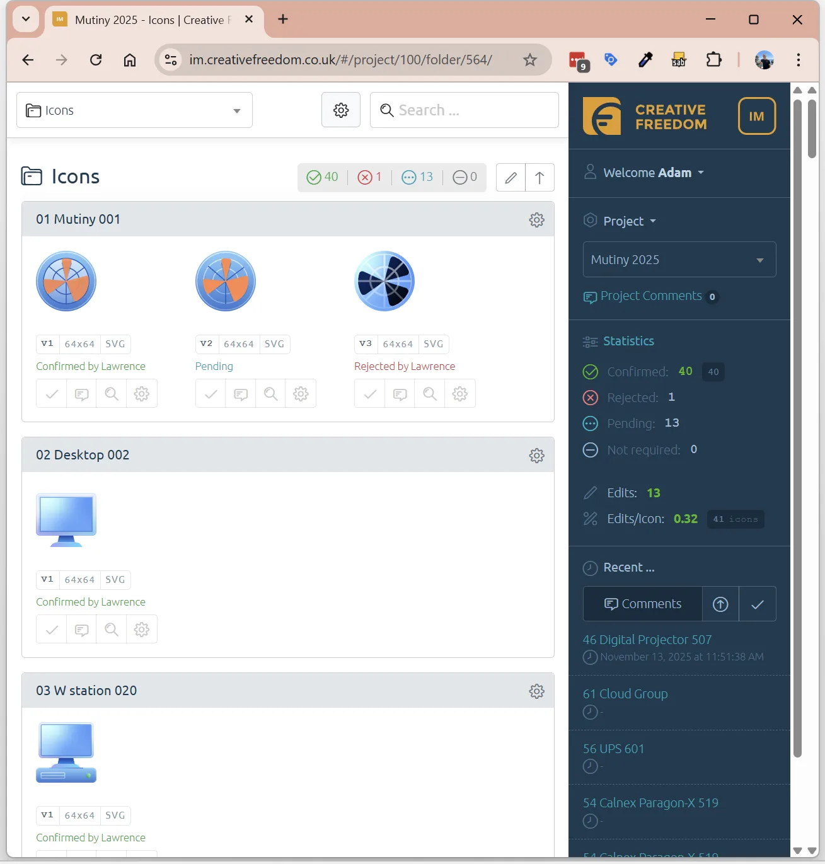
Task: Open settings gear for the 02 Desktop 002 group
Action: pos(536,455)
